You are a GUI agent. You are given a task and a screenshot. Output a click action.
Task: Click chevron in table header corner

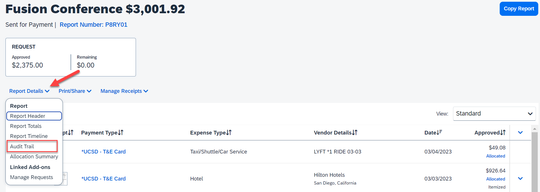(520, 133)
